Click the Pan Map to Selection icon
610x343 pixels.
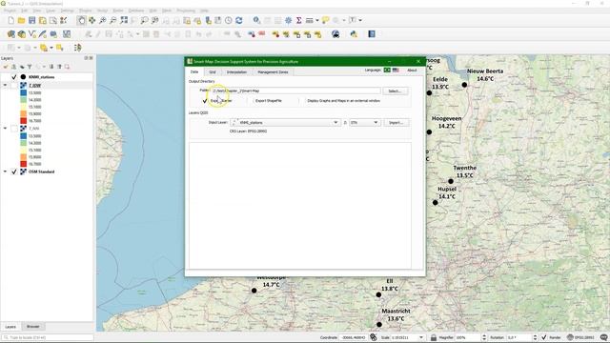pos(91,20)
